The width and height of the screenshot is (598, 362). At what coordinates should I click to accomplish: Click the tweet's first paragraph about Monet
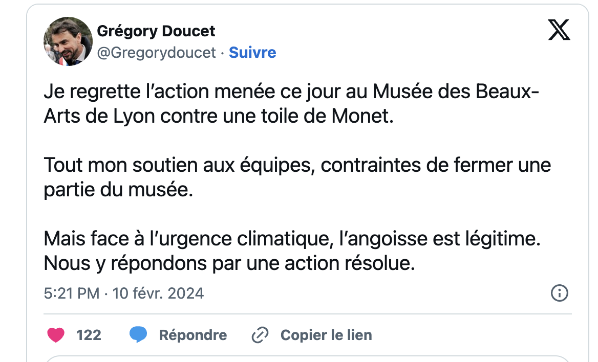(291, 104)
